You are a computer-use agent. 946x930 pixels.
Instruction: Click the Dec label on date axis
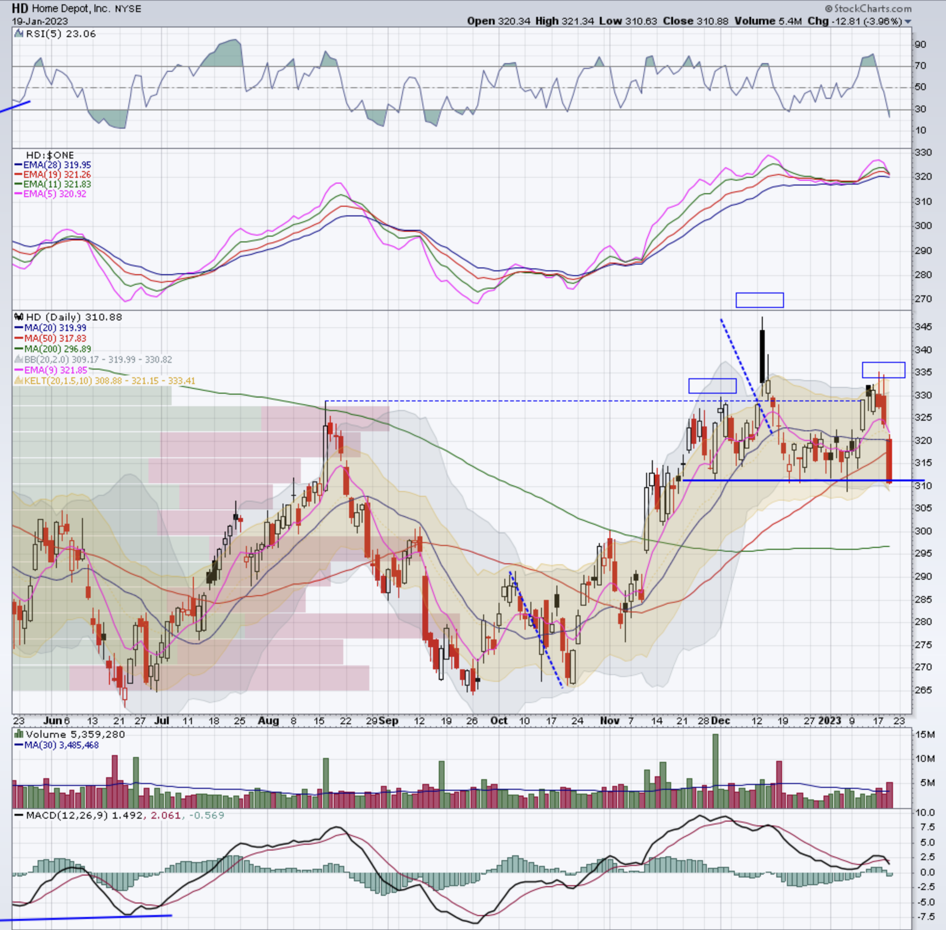pyautogui.click(x=721, y=720)
